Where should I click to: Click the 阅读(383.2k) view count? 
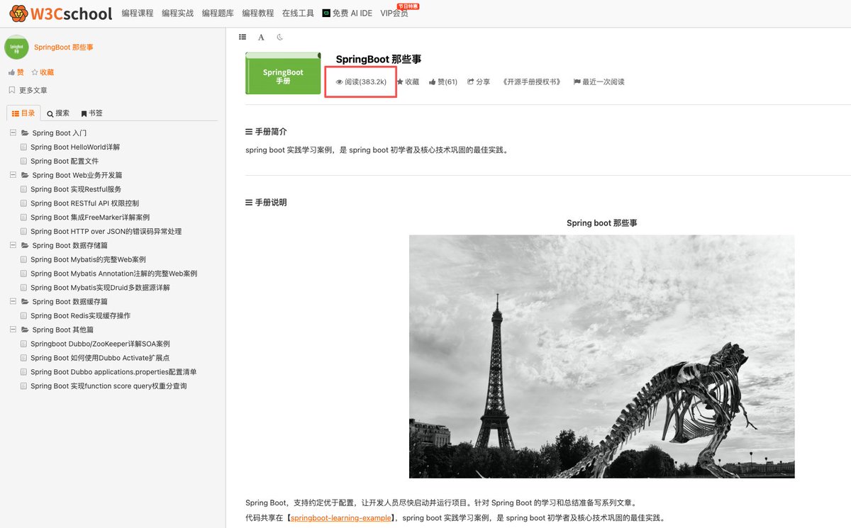[361, 82]
